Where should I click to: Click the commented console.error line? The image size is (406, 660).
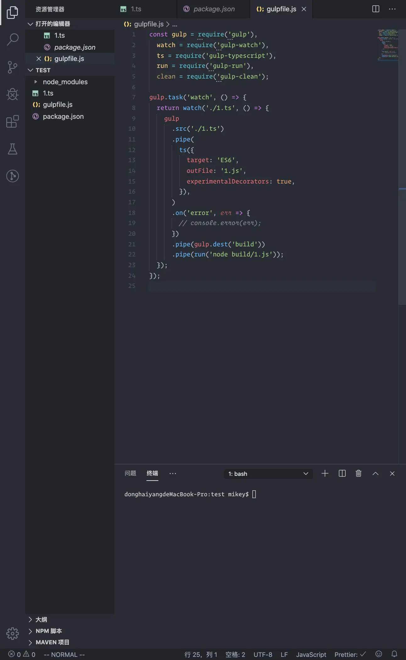click(220, 223)
